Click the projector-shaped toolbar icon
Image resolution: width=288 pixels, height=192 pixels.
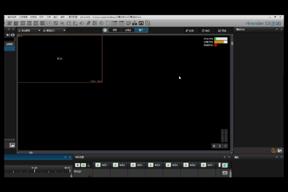click(x=128, y=23)
